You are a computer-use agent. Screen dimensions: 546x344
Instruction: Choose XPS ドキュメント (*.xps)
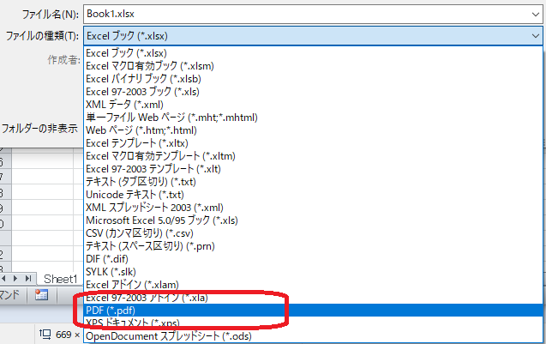click(314, 323)
